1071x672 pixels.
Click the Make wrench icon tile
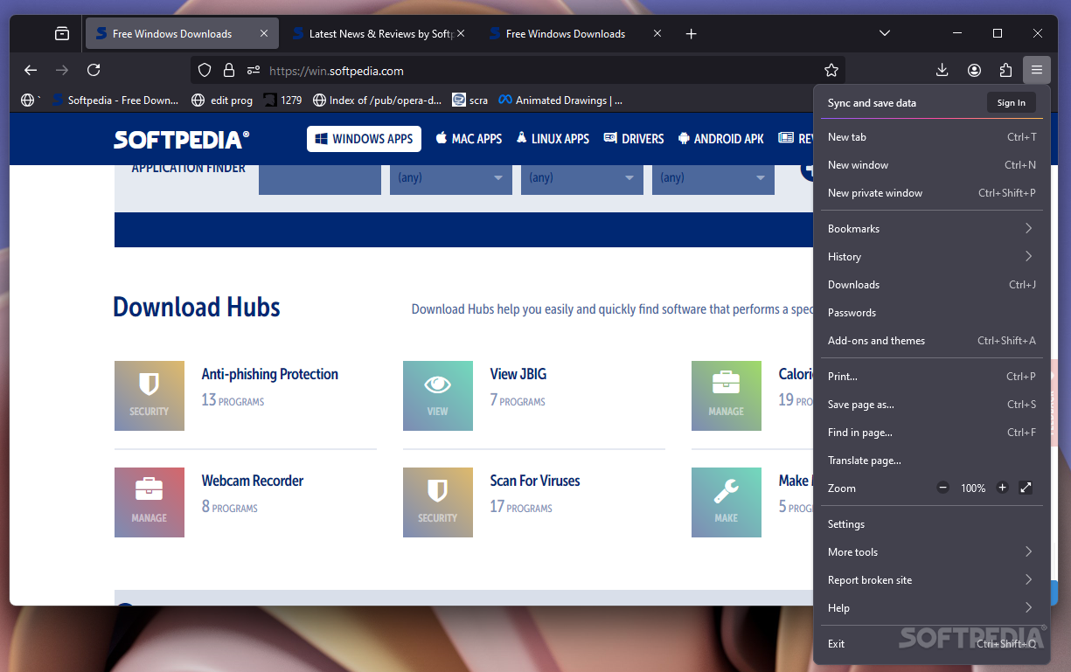(x=727, y=502)
